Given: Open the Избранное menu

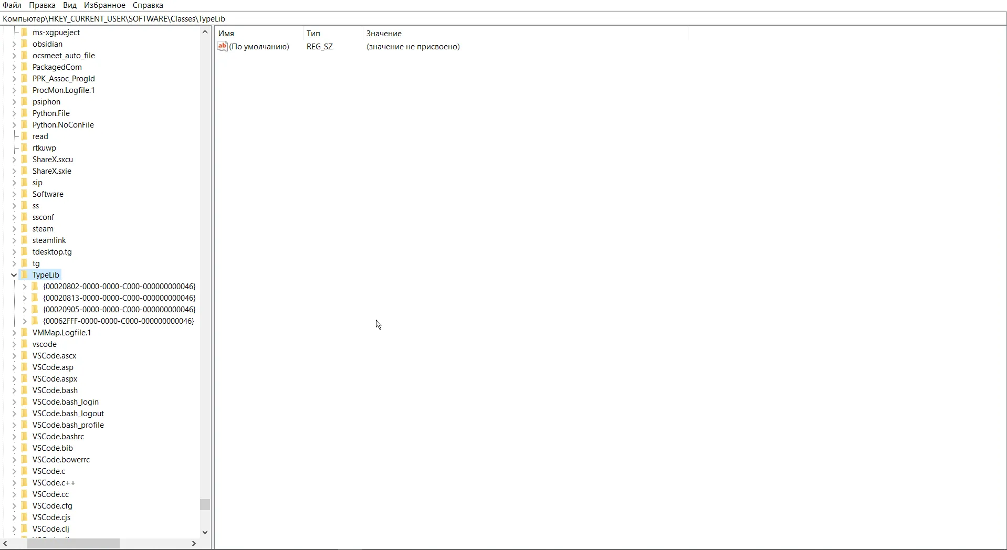Looking at the screenshot, I should (x=104, y=5).
